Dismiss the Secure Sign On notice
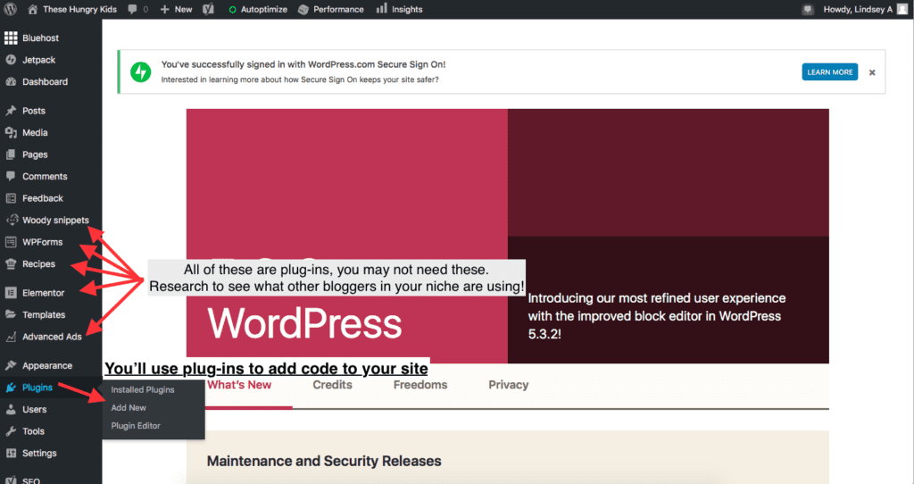The image size is (914, 484). coord(872,72)
